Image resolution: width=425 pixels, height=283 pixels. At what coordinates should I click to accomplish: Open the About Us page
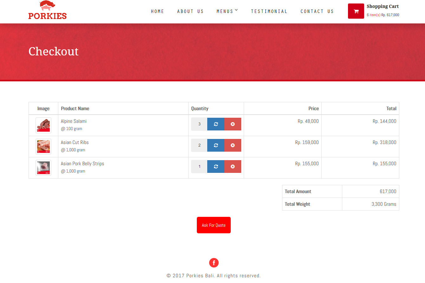190,11
